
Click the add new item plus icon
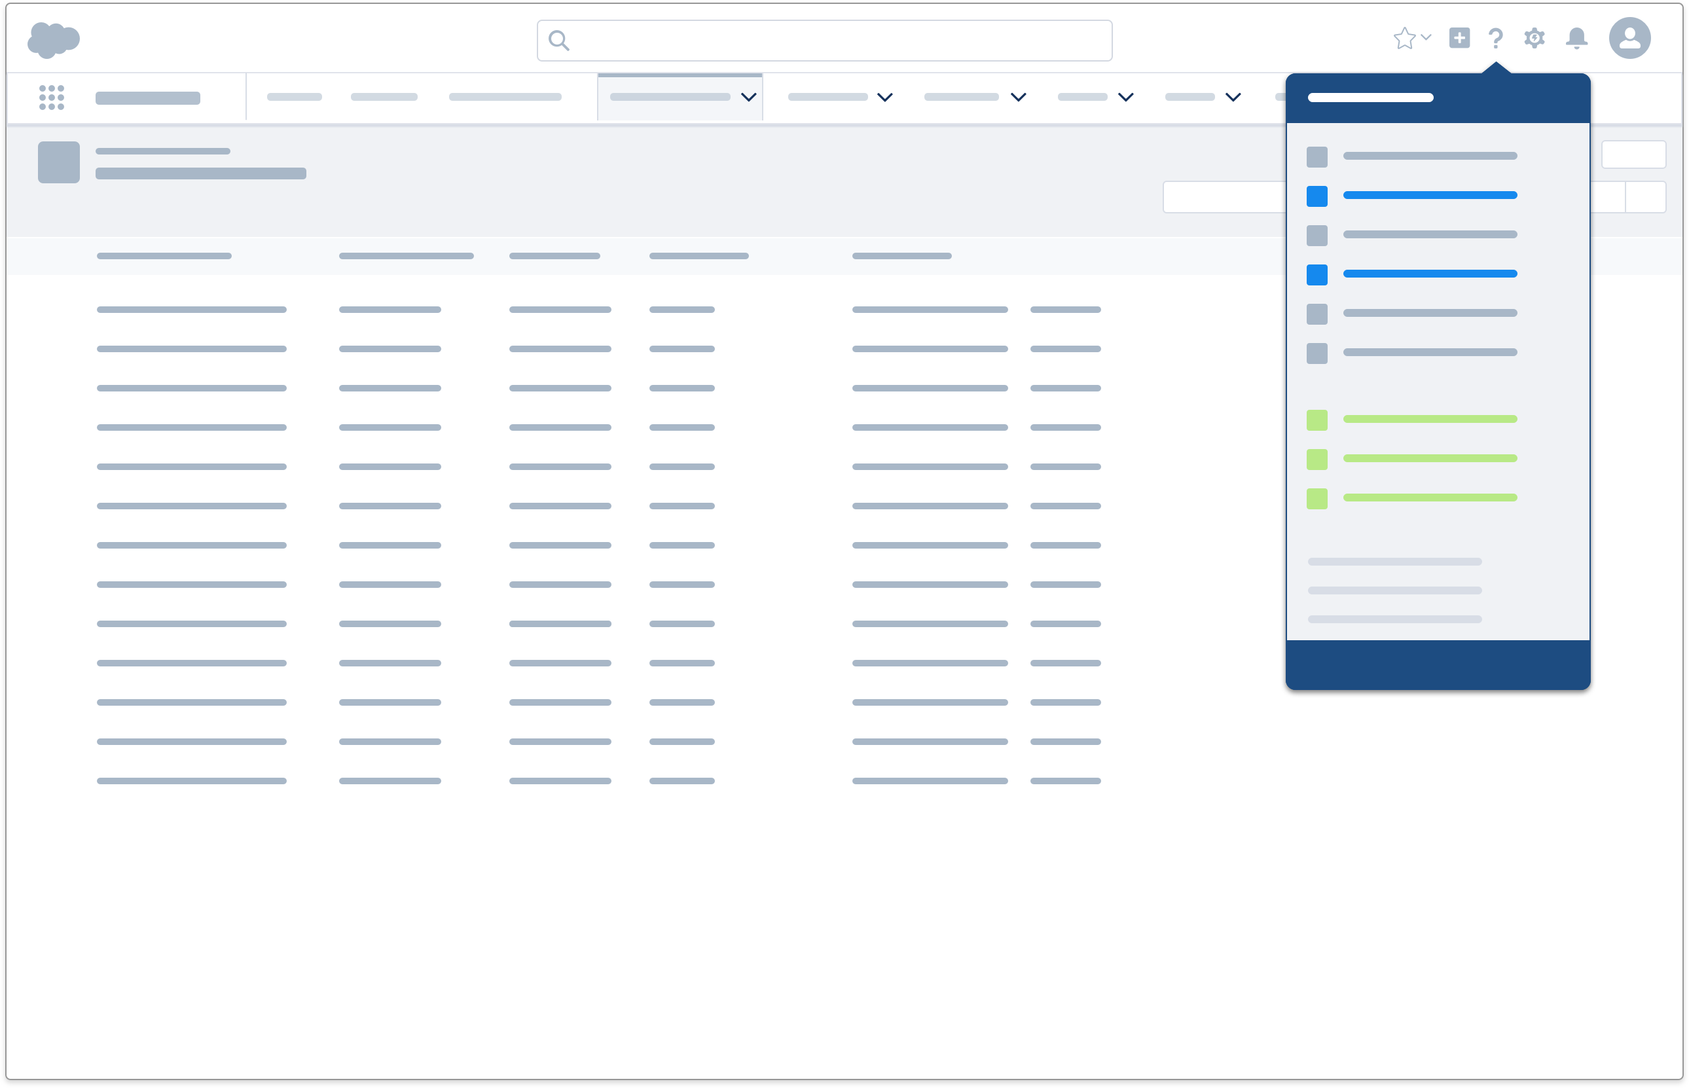pos(1459,39)
